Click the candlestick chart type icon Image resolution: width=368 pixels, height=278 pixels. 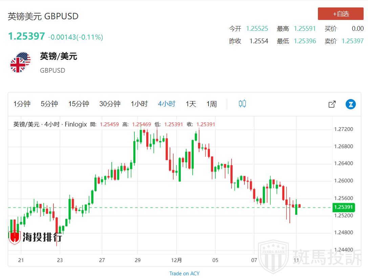242,104
